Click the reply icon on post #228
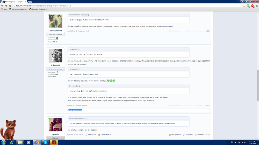The width and height of the screenshot is (259, 145). point(196,135)
